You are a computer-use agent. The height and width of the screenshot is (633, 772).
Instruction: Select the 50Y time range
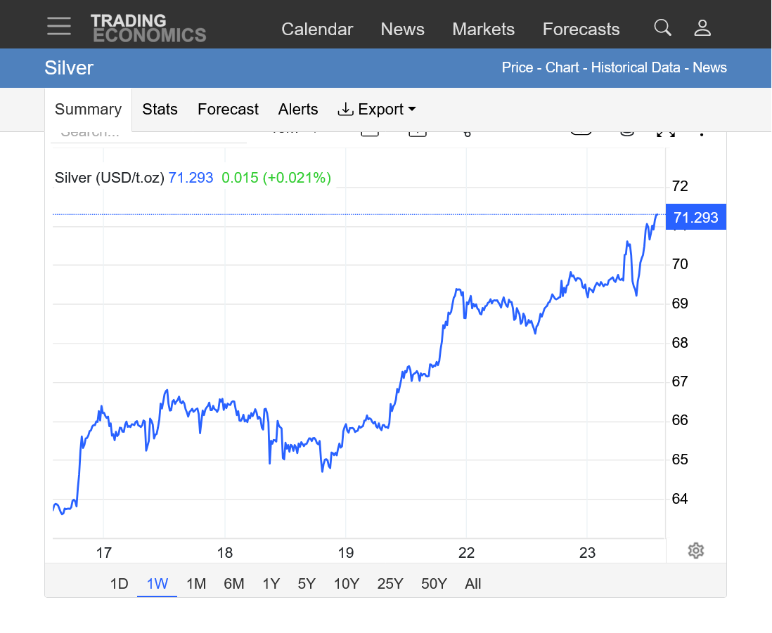pos(434,584)
